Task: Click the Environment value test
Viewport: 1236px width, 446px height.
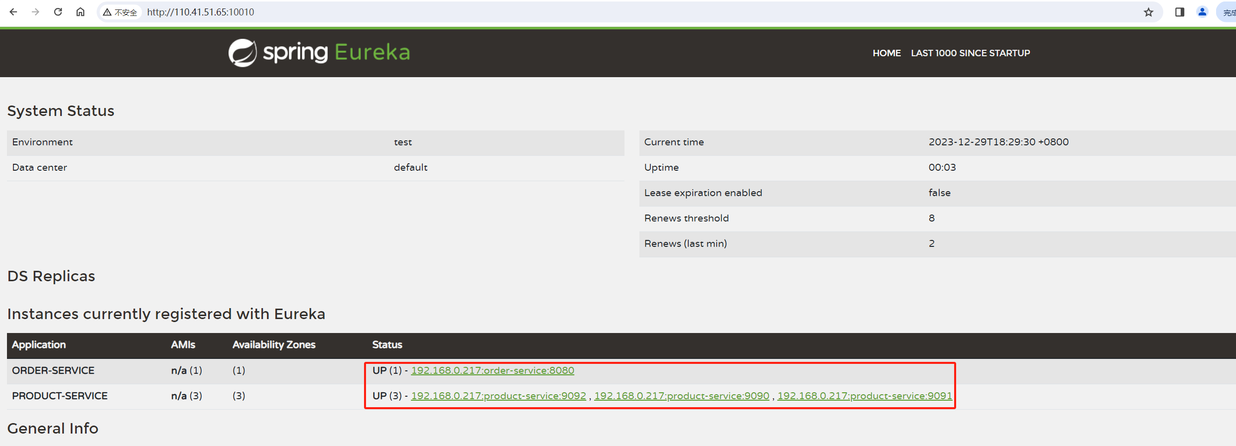Action: point(403,142)
